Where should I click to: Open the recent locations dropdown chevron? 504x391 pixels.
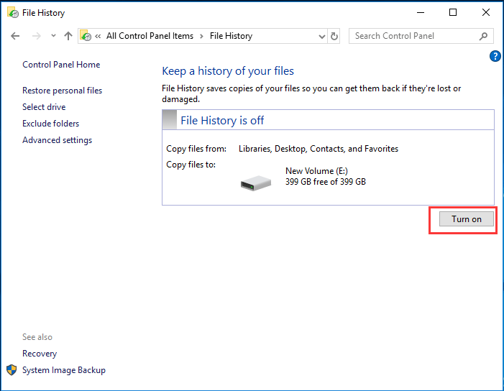pos(52,36)
